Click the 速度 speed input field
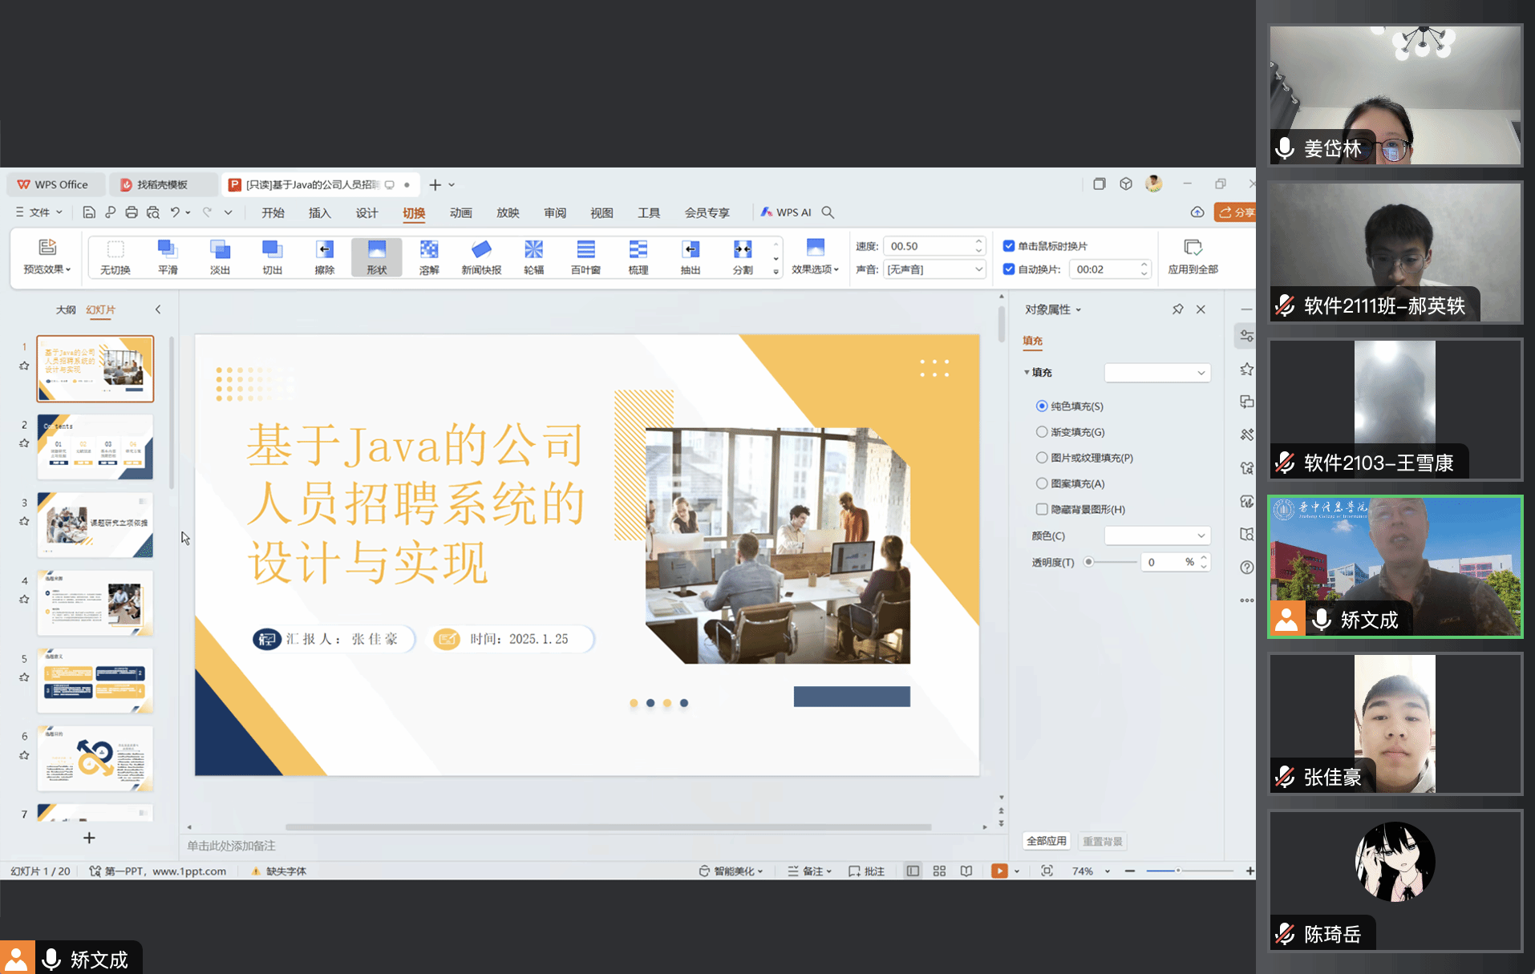Image resolution: width=1535 pixels, height=974 pixels. click(x=934, y=246)
